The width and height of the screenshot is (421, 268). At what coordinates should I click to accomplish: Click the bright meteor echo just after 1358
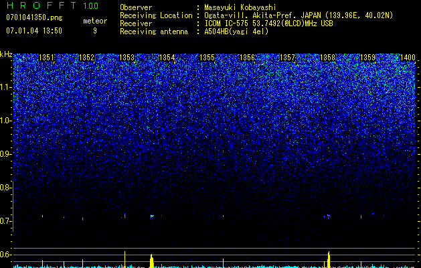point(328,216)
